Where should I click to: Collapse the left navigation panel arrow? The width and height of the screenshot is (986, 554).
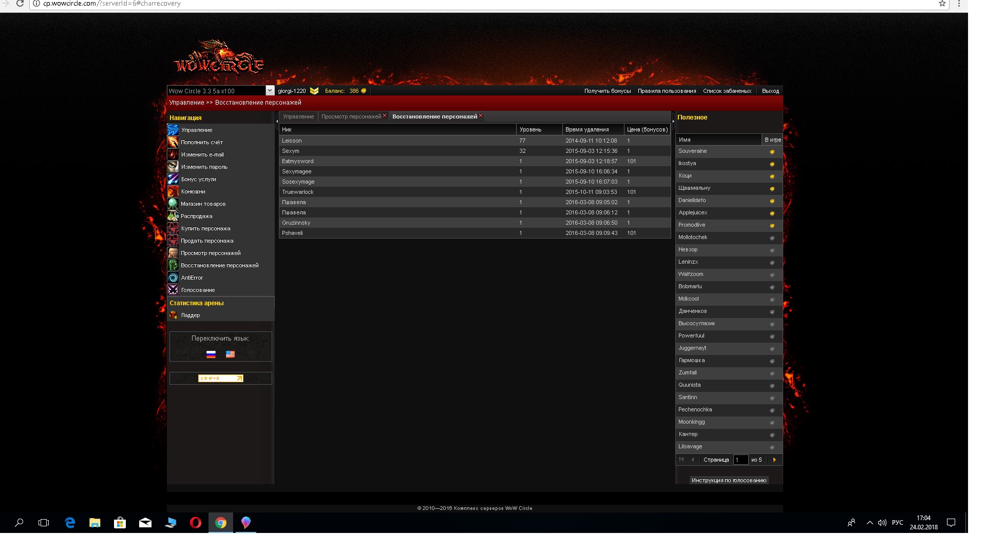(277, 121)
